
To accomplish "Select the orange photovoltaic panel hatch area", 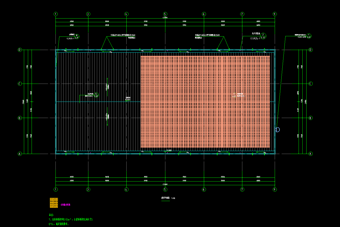I will [x=205, y=102].
